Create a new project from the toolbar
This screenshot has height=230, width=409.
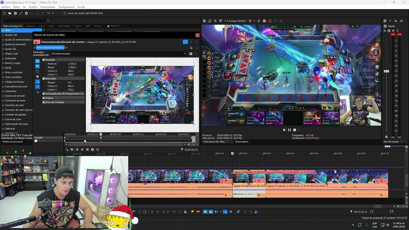4,13
